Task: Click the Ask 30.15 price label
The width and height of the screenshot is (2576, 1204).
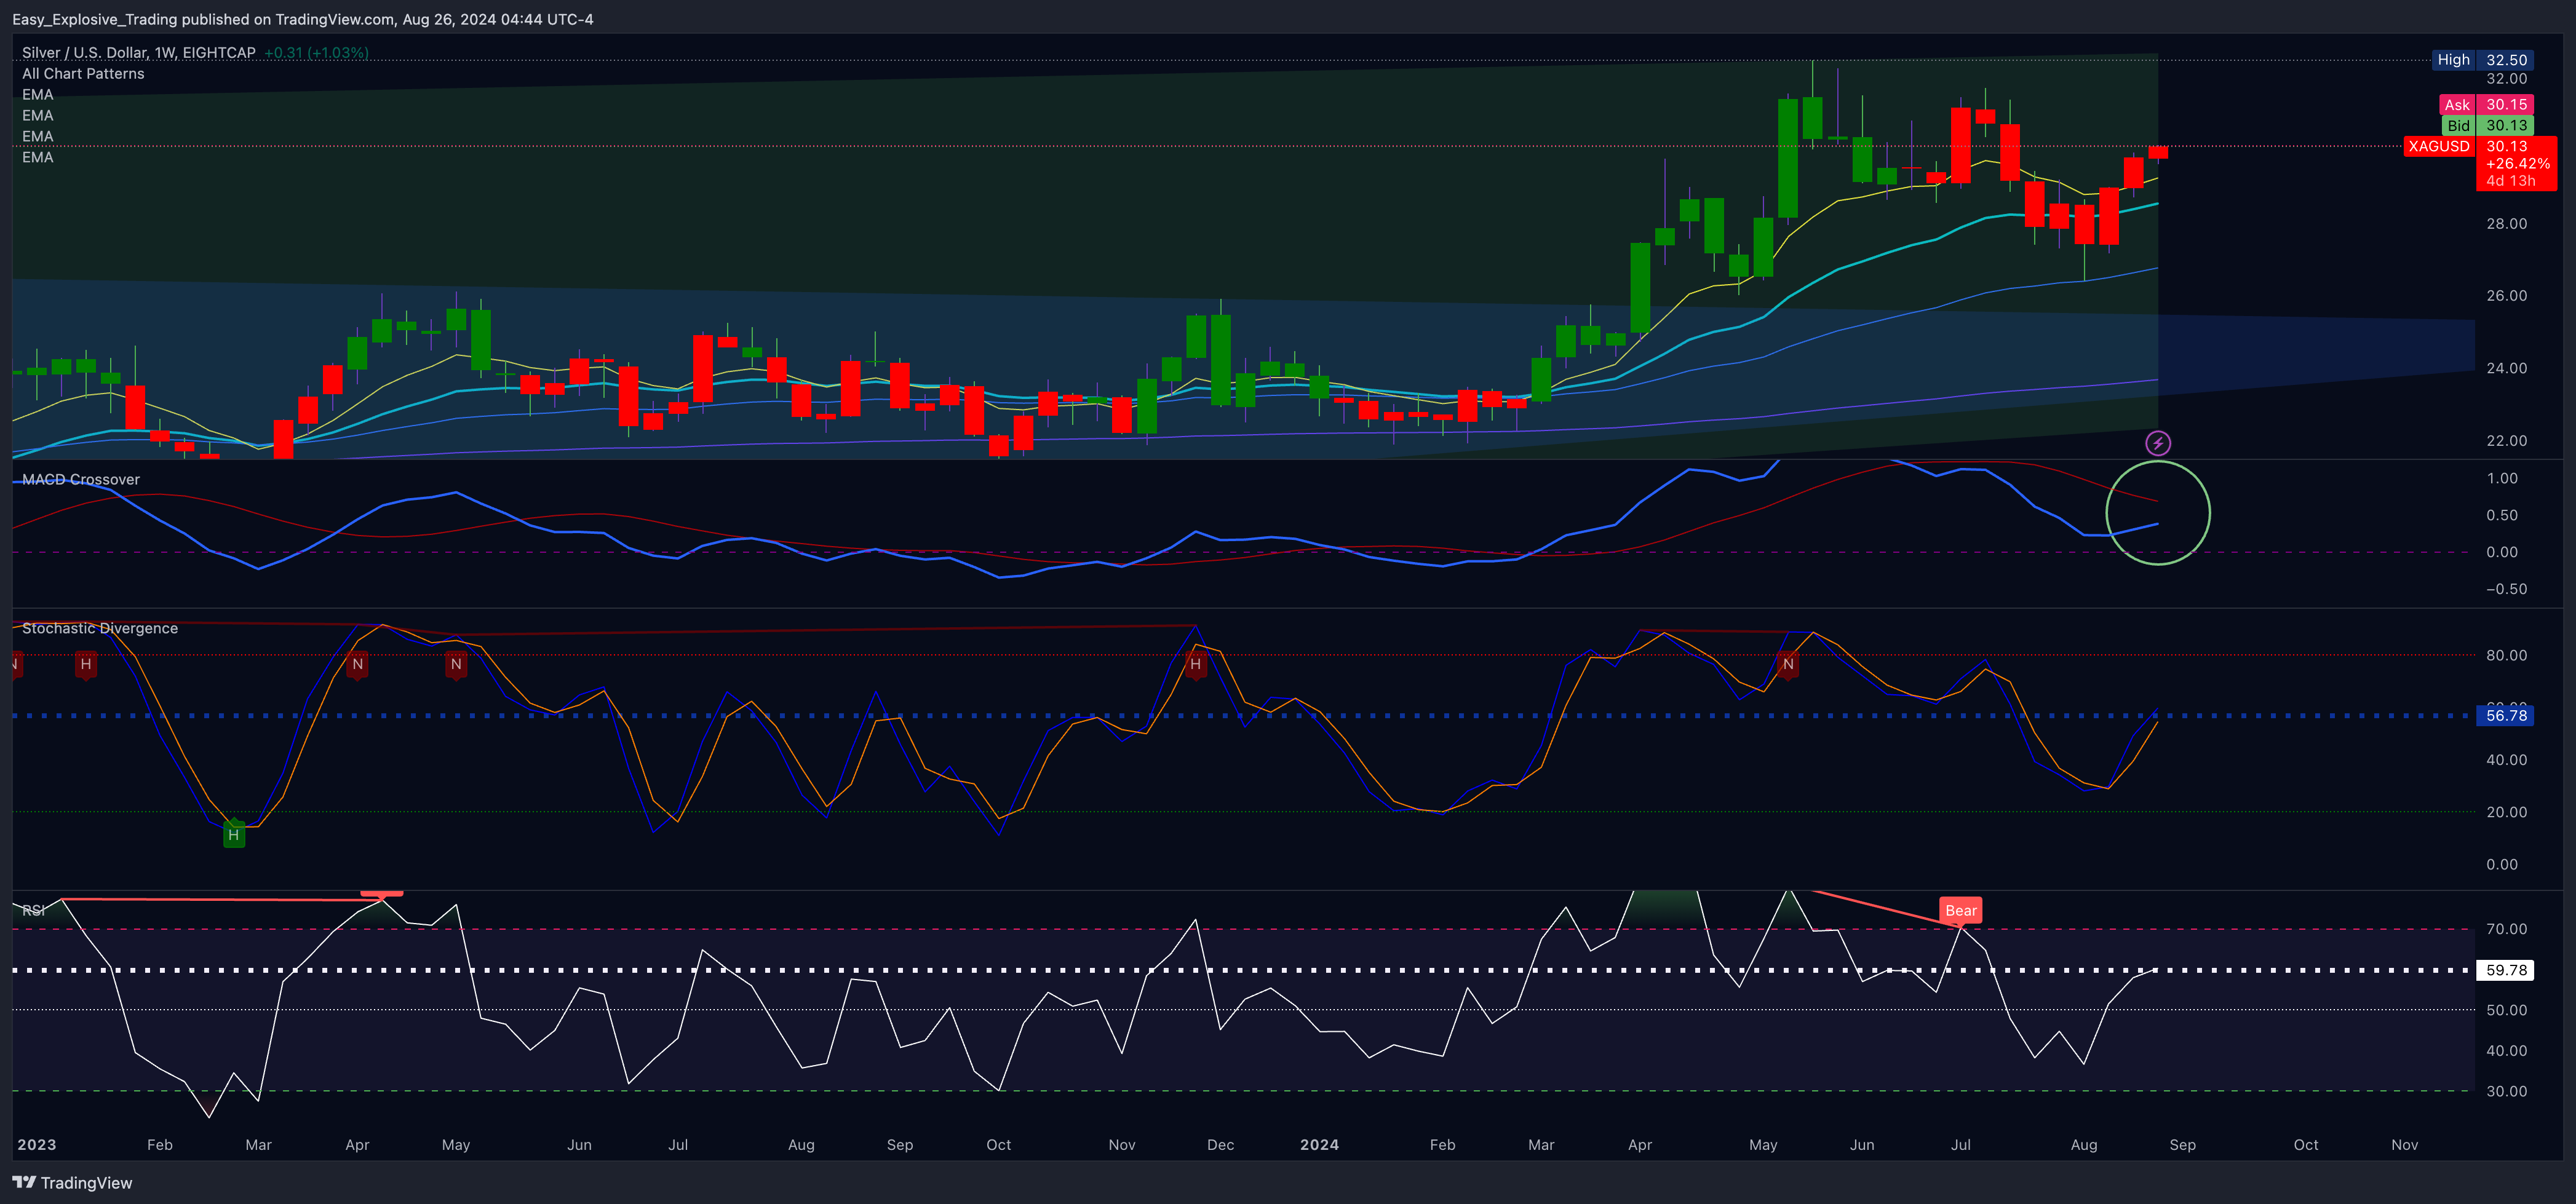Action: tap(2485, 104)
